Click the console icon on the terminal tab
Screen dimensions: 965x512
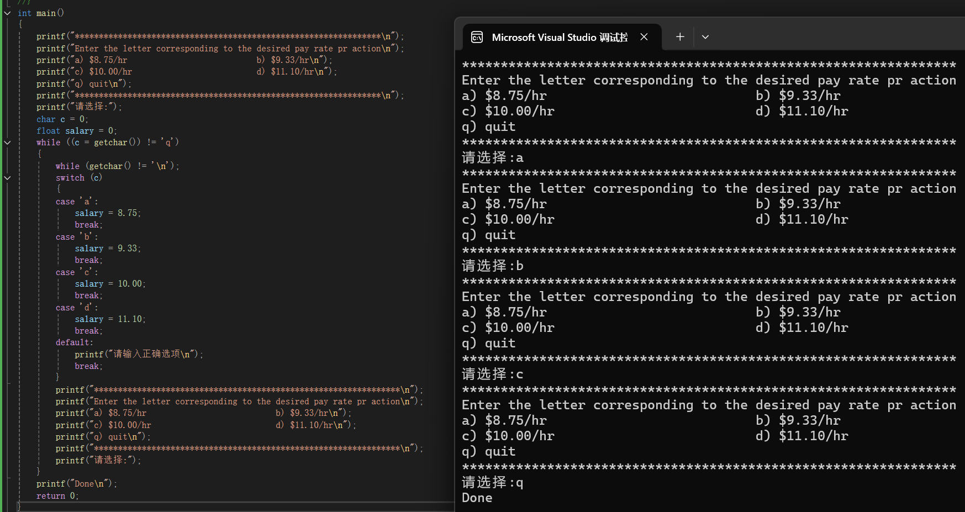(x=477, y=37)
